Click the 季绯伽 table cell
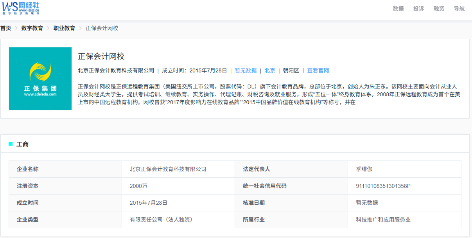472x238 pixels. (x=404, y=169)
